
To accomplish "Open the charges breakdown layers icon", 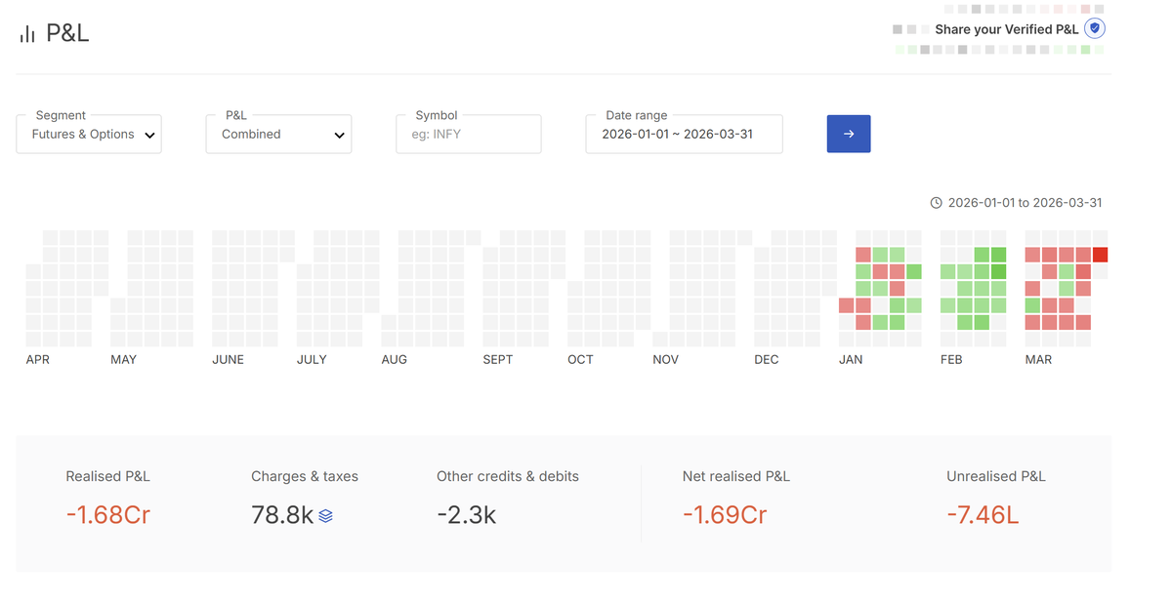I will tap(326, 516).
